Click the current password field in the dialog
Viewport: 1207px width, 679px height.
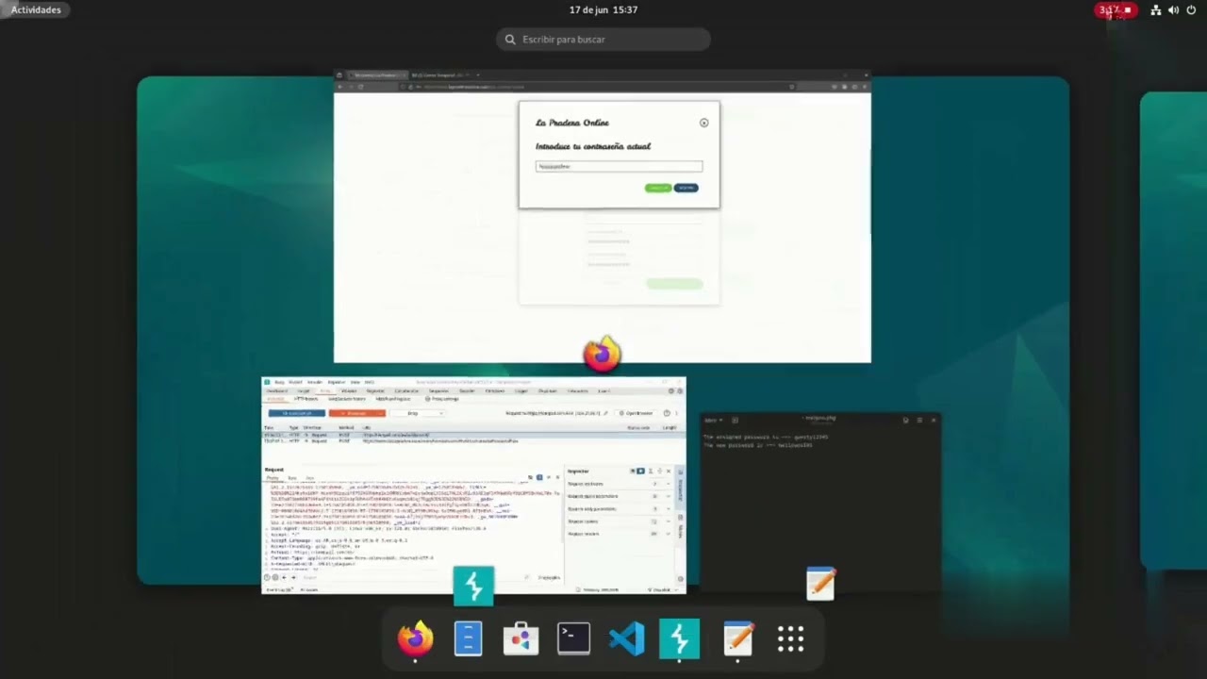[x=619, y=166]
